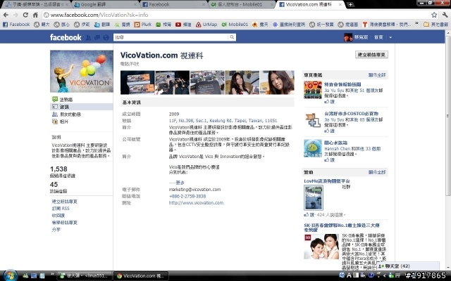The width and height of the screenshot is (451, 281).
Task: Click show all link in ads header
Action: (x=377, y=172)
